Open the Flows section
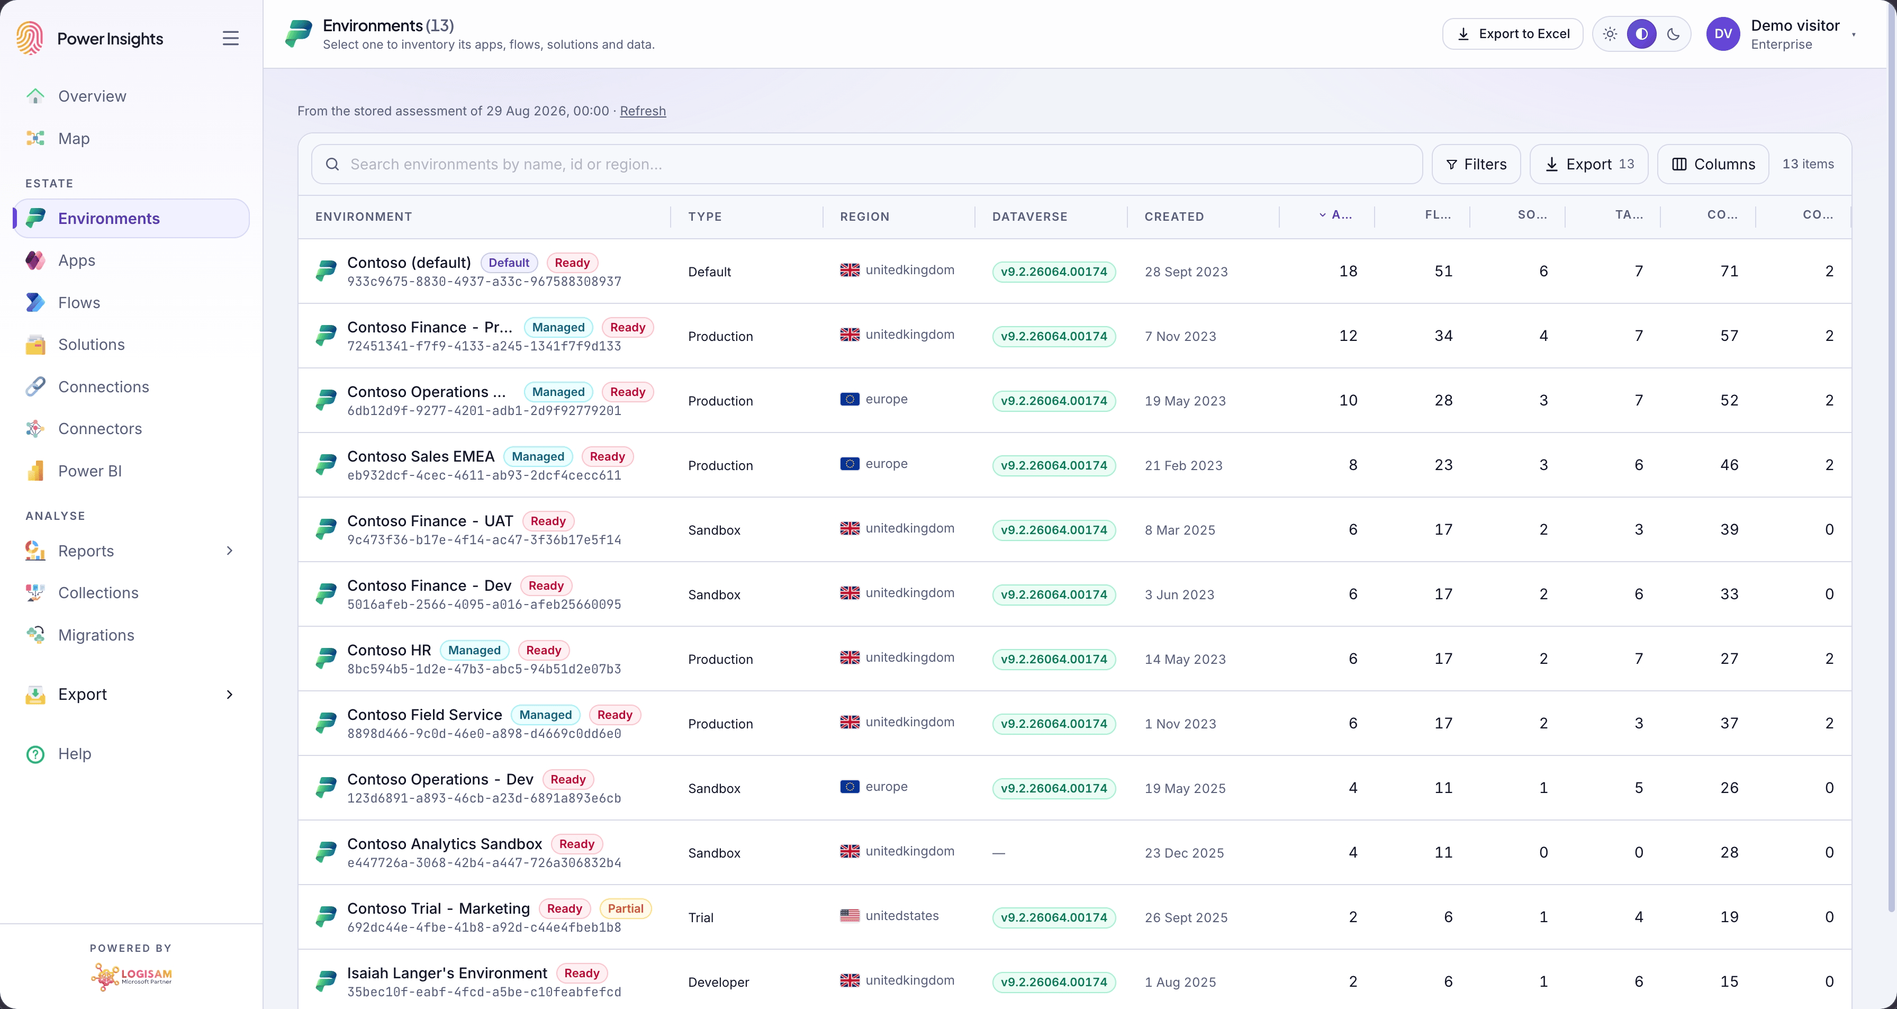Viewport: 1897px width, 1009px height. [x=131, y=303]
